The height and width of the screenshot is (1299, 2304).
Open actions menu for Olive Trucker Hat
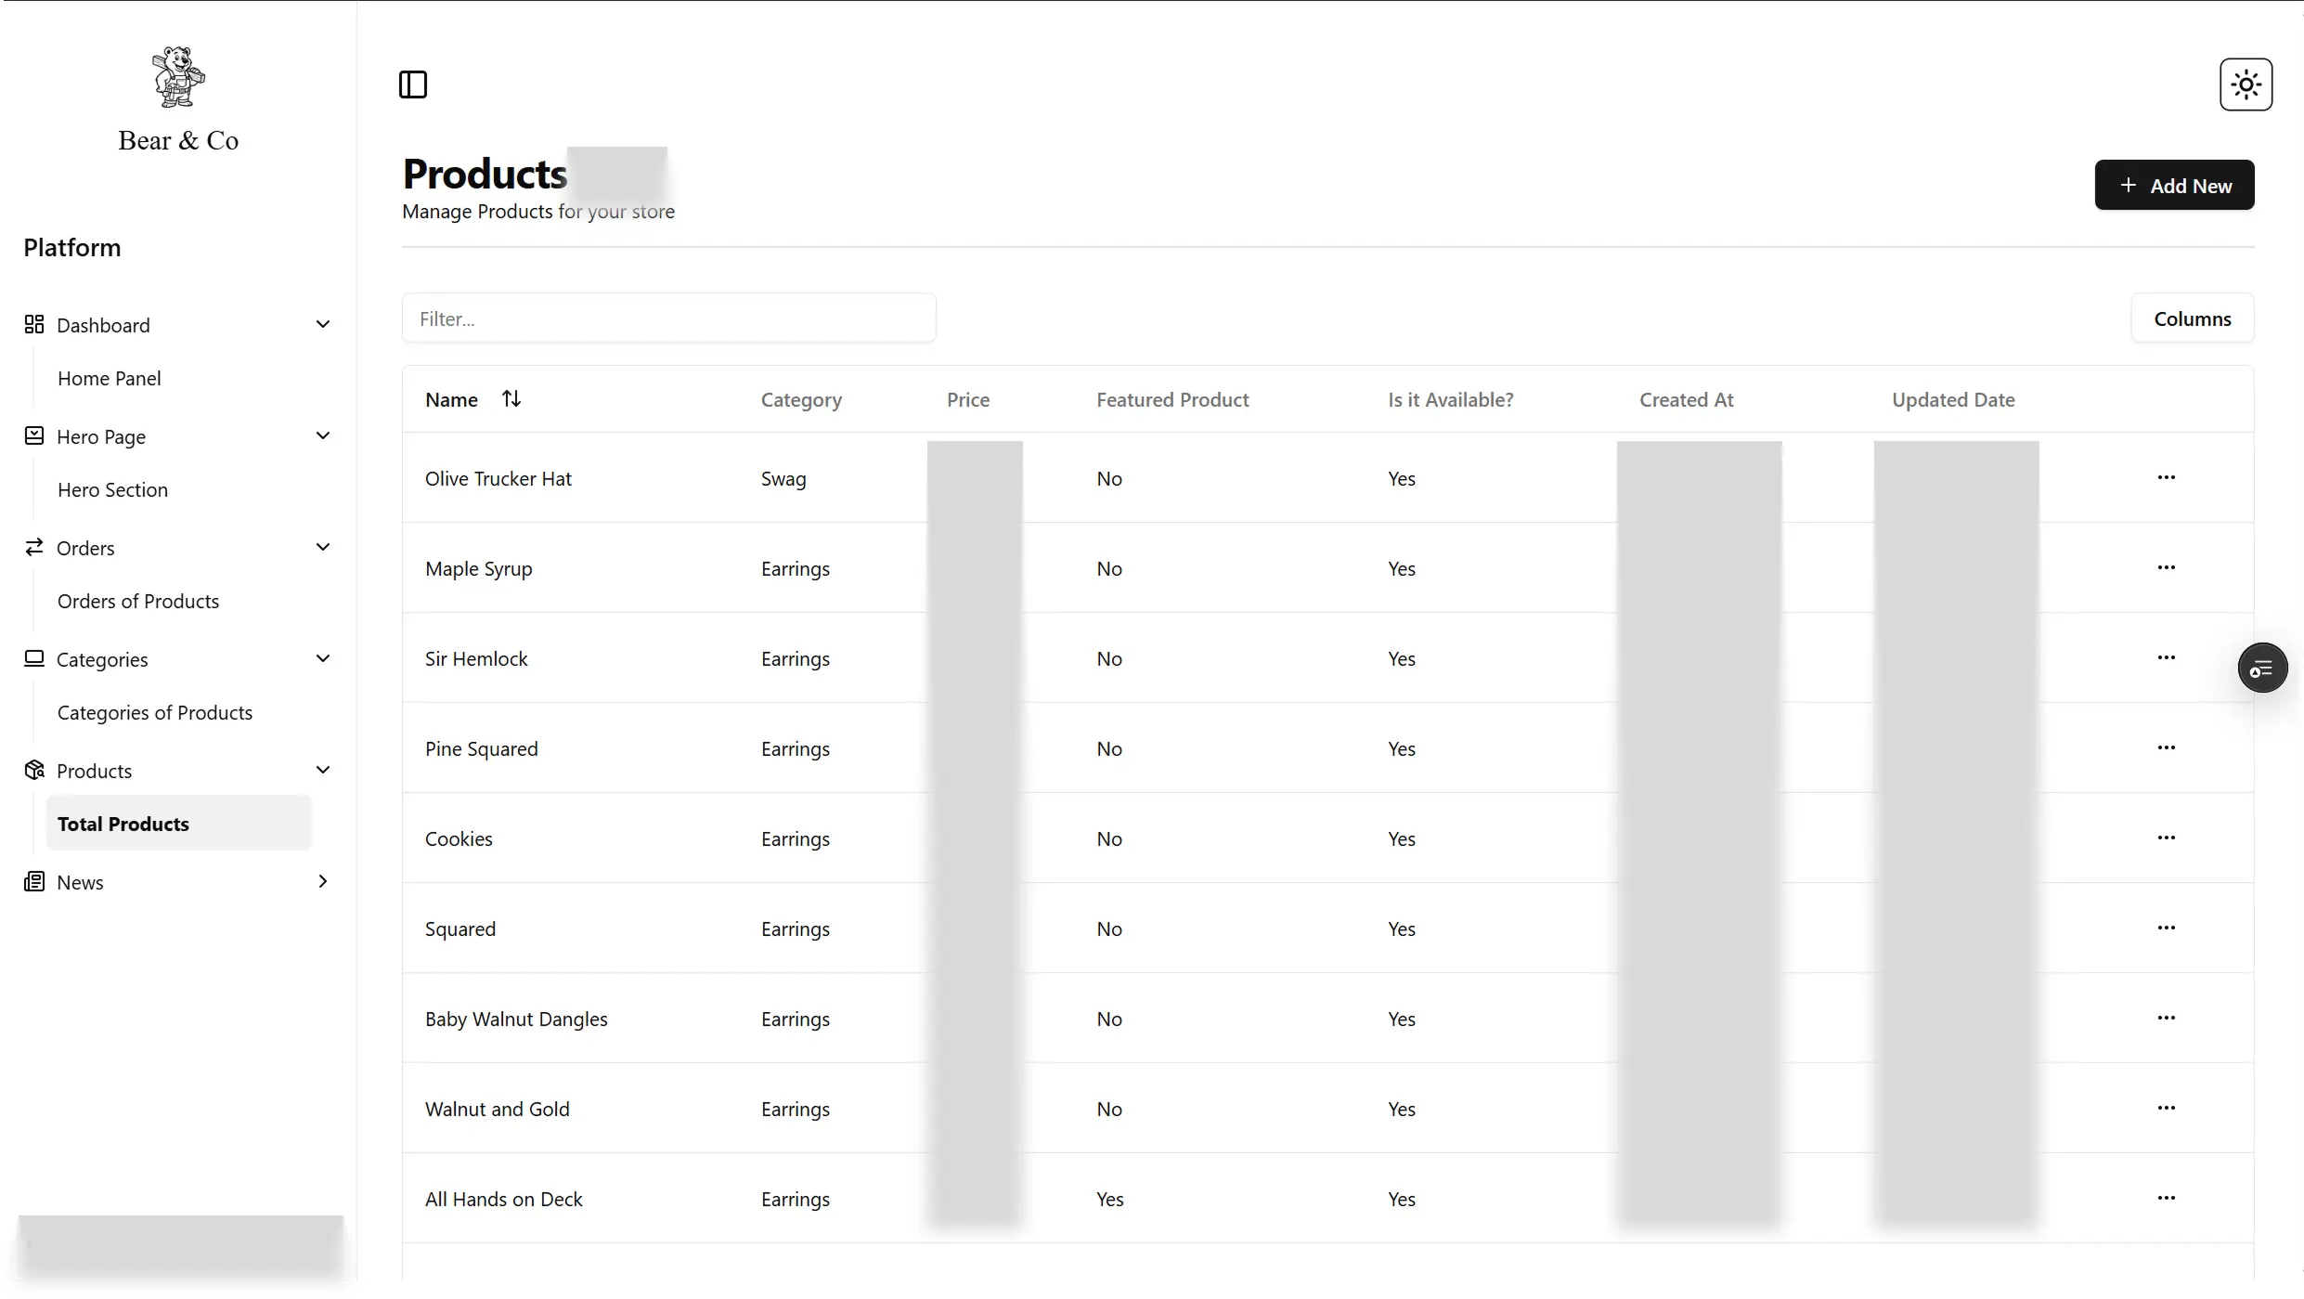click(2167, 477)
